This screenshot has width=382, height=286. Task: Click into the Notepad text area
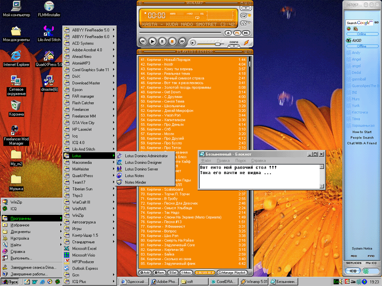259,176
